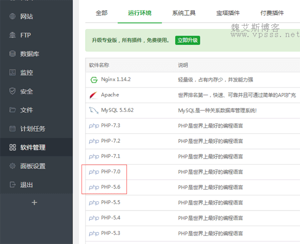Click the php logo in PHP-7.1 row
This screenshot has width=300, height=244.
pyautogui.click(x=94, y=156)
